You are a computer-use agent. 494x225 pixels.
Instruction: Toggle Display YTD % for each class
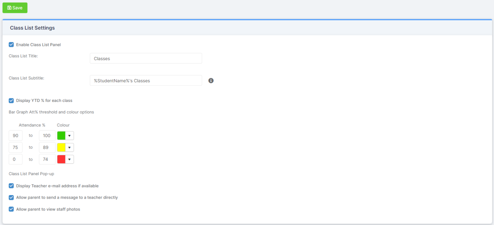11,101
